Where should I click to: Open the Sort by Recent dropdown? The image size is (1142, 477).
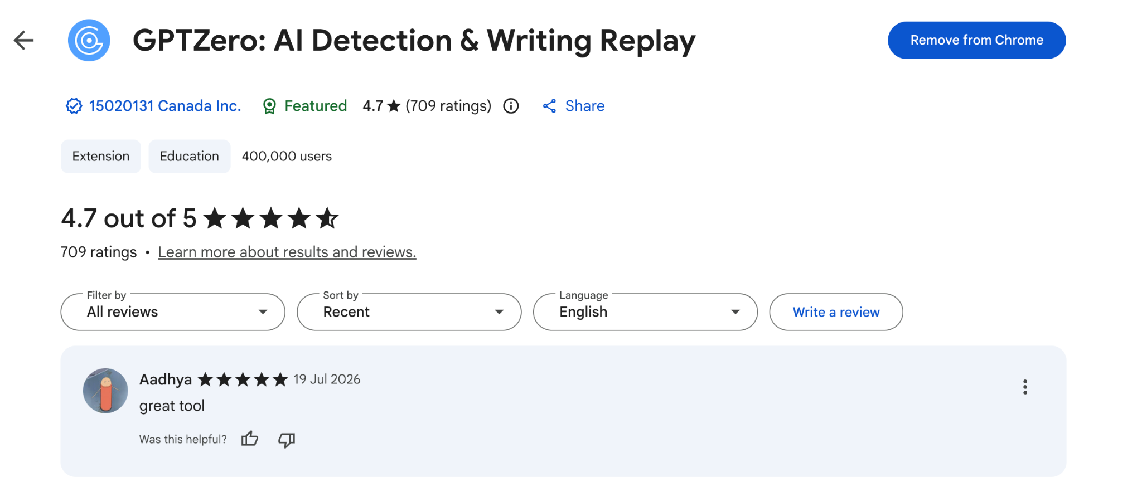409,312
